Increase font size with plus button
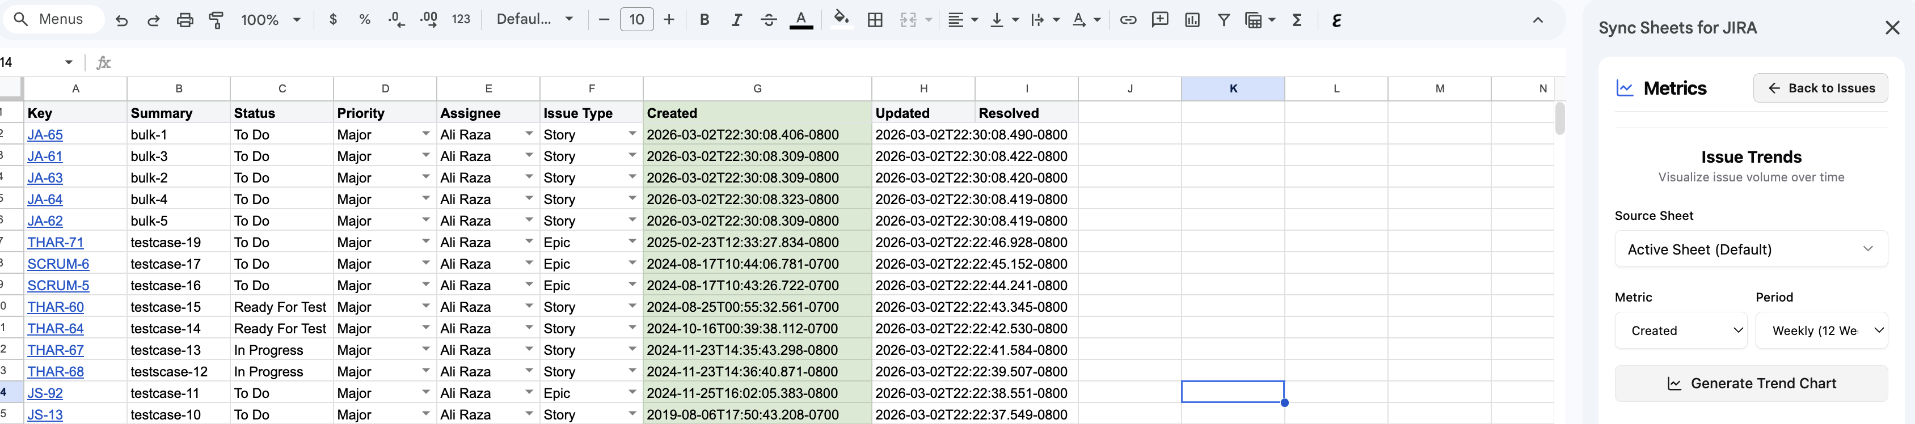 coord(669,20)
